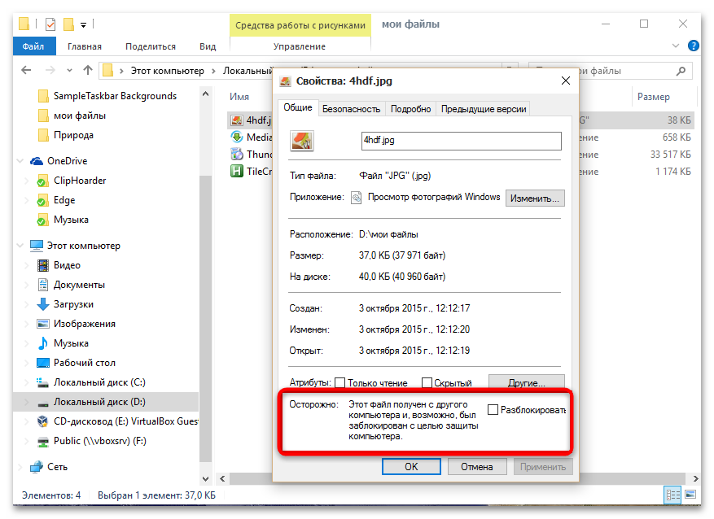Click the Другие... attributes button
The height and width of the screenshot is (519, 714).
pyautogui.click(x=527, y=382)
